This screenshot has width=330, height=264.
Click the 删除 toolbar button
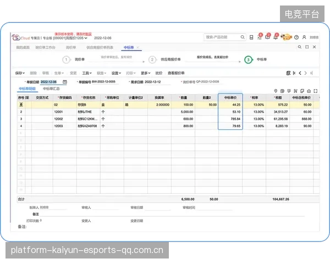33,73
